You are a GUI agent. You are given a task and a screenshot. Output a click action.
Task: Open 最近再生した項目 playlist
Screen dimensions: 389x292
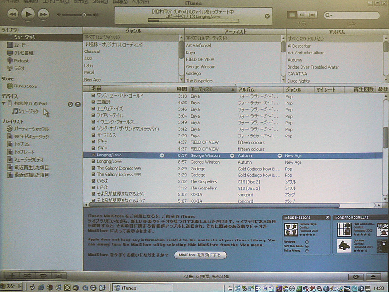31,167
